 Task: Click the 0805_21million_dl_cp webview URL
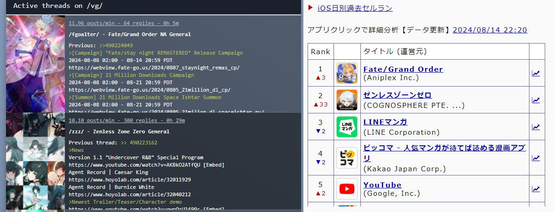click(x=150, y=90)
